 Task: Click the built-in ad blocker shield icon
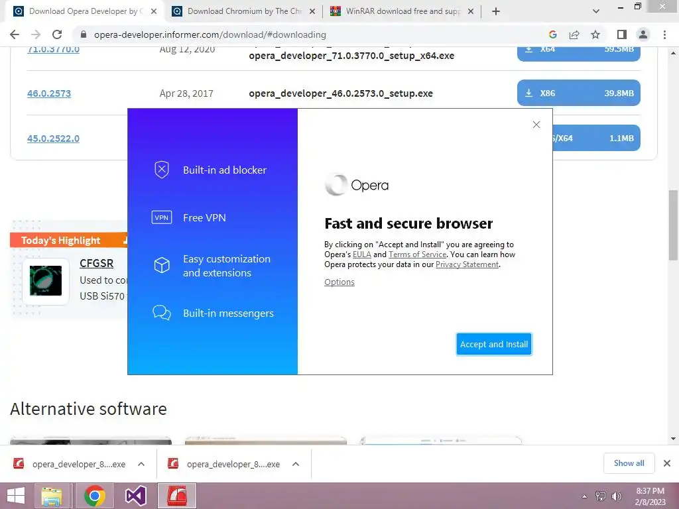[162, 170]
